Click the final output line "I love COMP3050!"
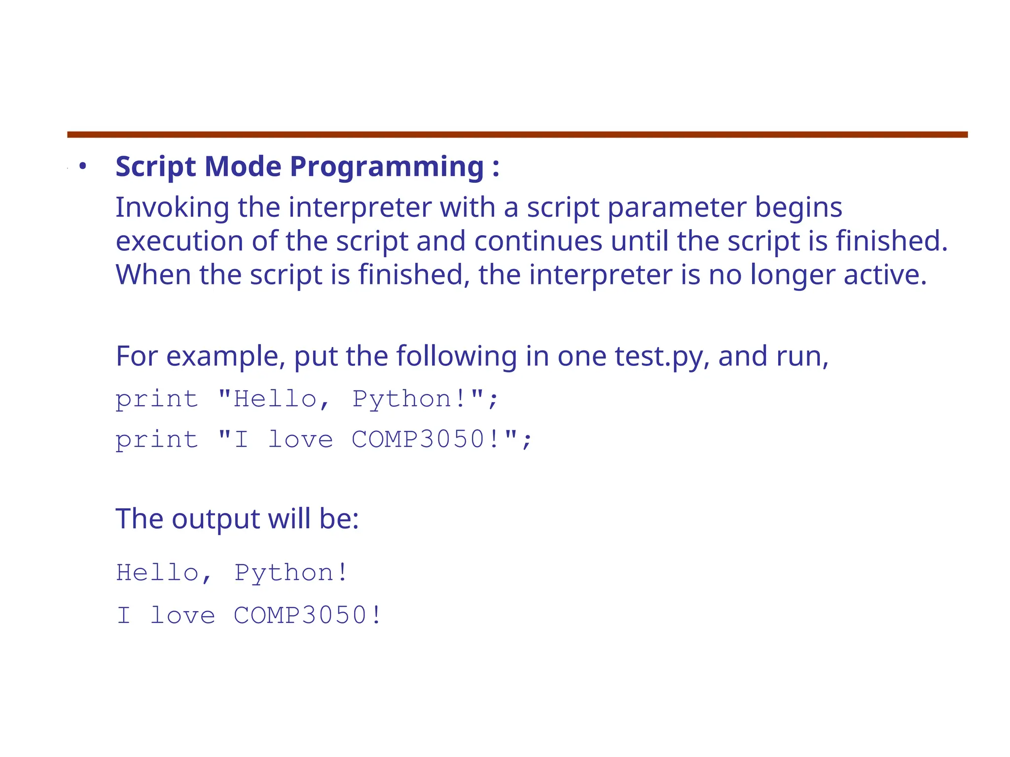This screenshot has height=757, width=1010. 249,615
